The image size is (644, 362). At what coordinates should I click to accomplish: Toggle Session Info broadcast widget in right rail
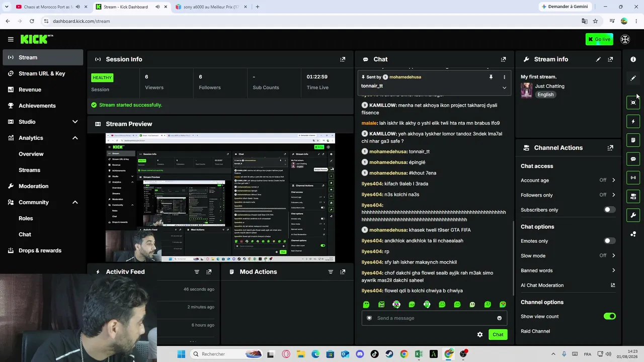point(633,177)
